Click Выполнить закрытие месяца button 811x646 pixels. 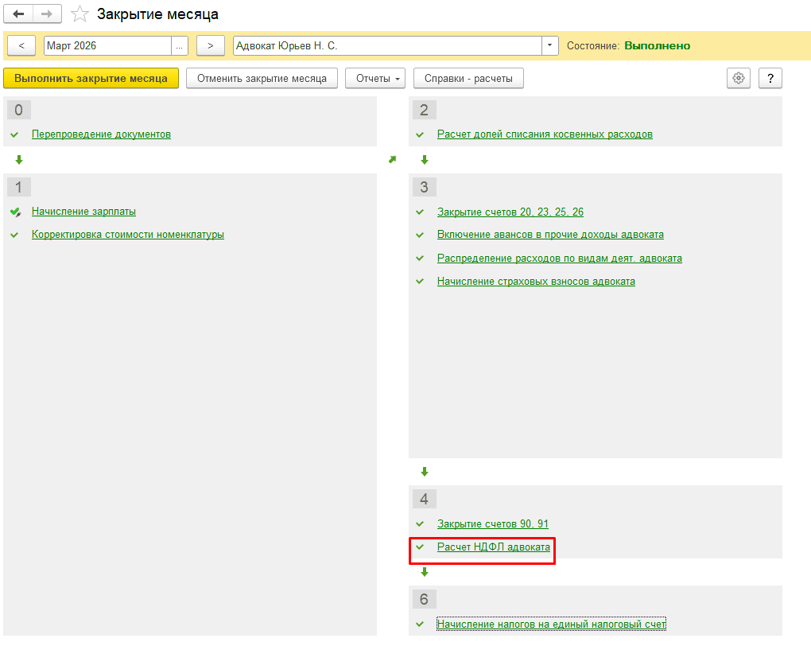click(x=91, y=78)
